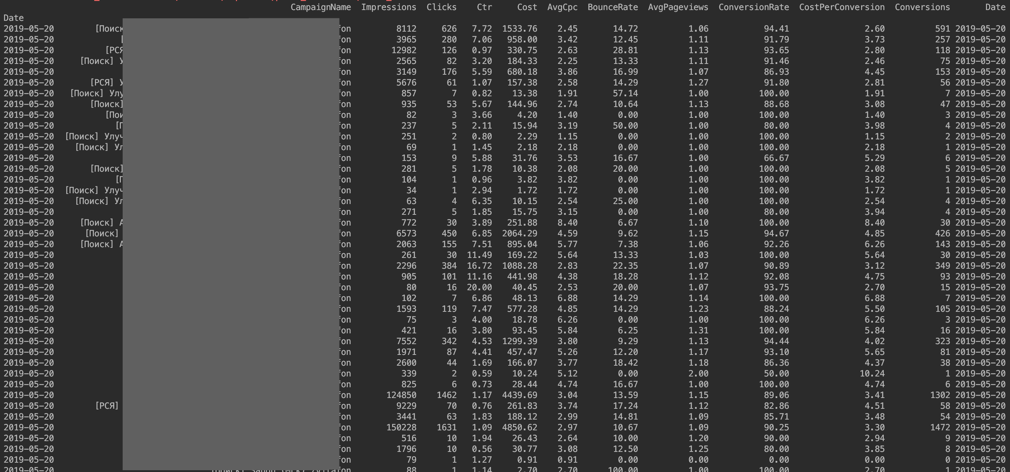Select the Conversions value 426
This screenshot has width=1010, height=472.
pyautogui.click(x=942, y=233)
